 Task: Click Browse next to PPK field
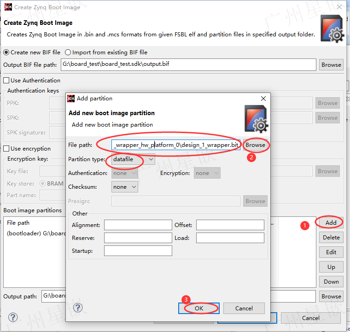pyautogui.click(x=328, y=103)
